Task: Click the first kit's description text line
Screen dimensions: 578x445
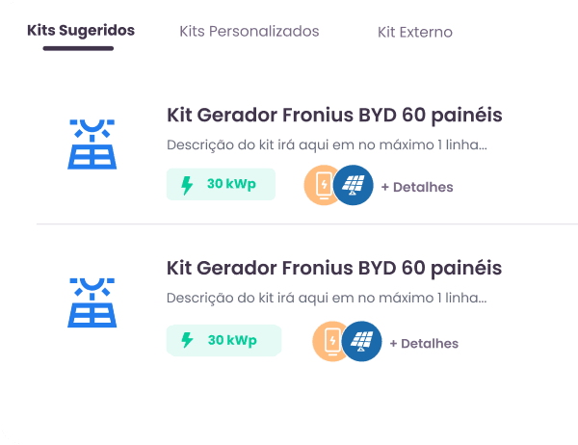Action: coord(327,144)
